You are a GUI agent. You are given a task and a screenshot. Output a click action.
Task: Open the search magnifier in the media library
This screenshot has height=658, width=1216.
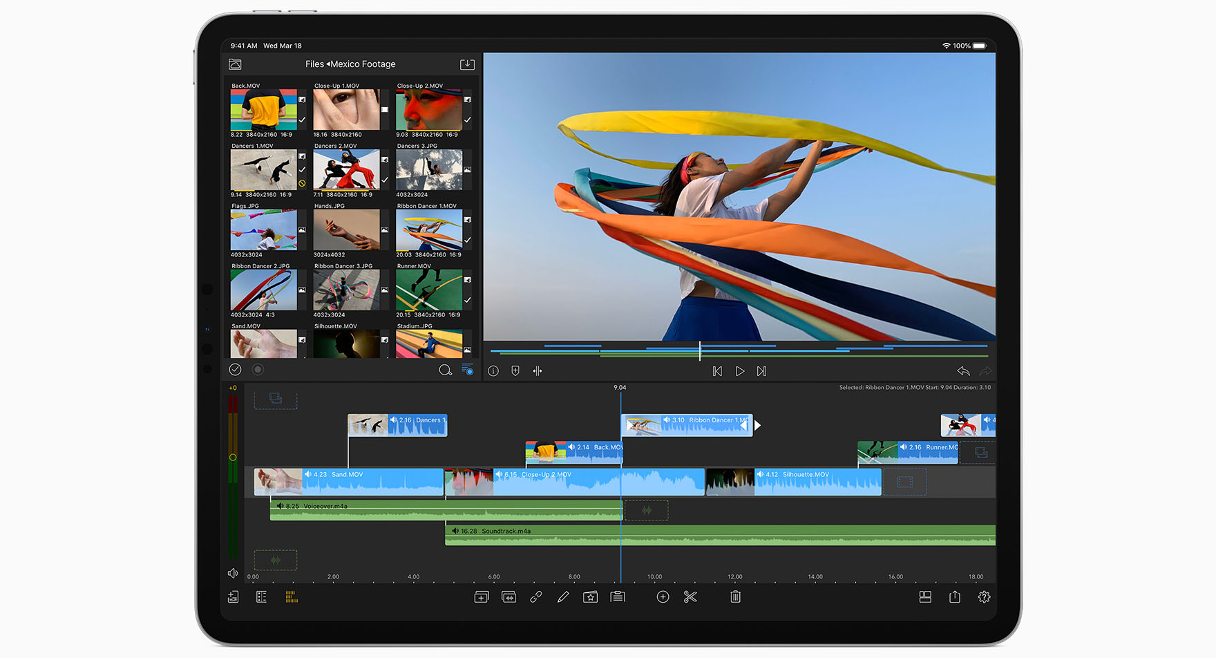(445, 370)
